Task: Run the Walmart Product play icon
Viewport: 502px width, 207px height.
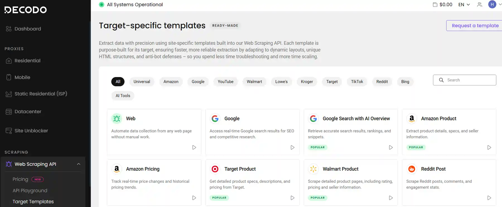Action: [x=391, y=198]
